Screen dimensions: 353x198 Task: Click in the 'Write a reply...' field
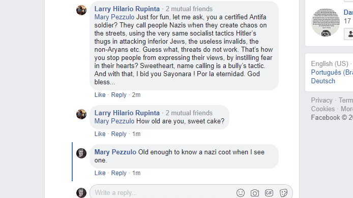pos(163,193)
